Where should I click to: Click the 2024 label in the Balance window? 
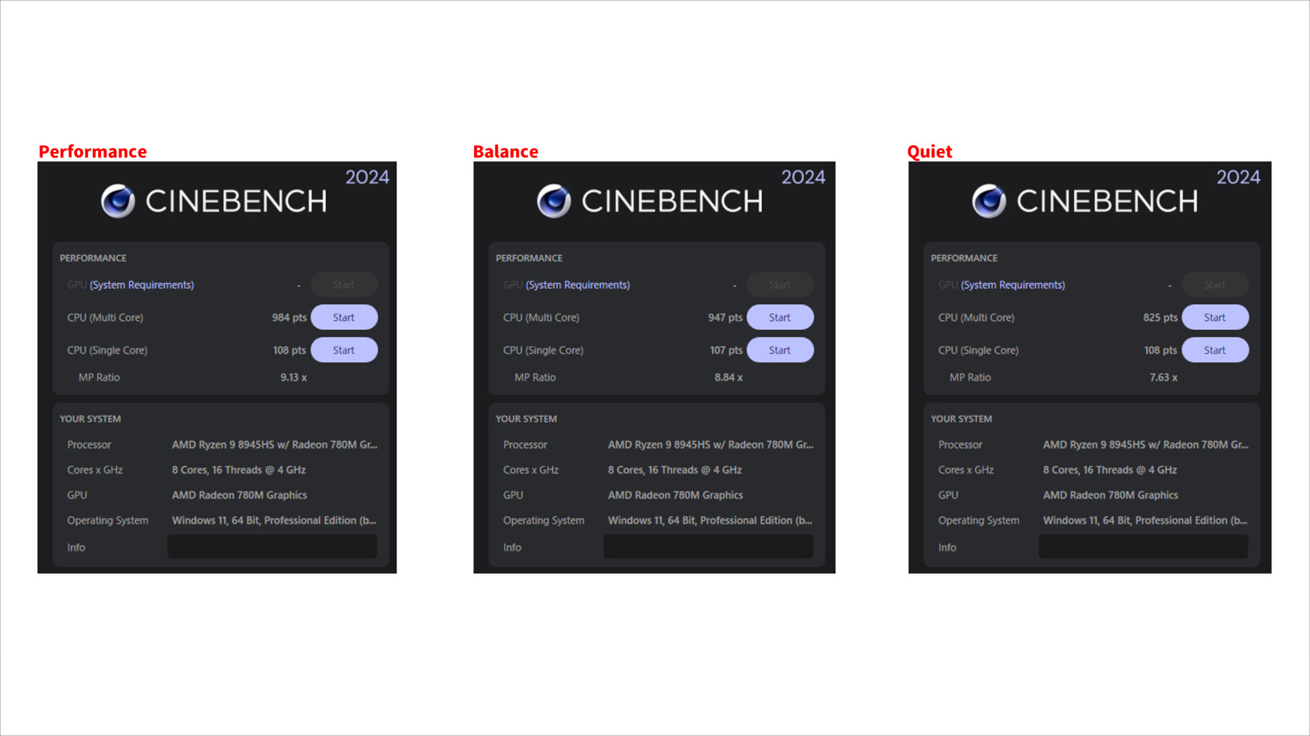tap(804, 177)
